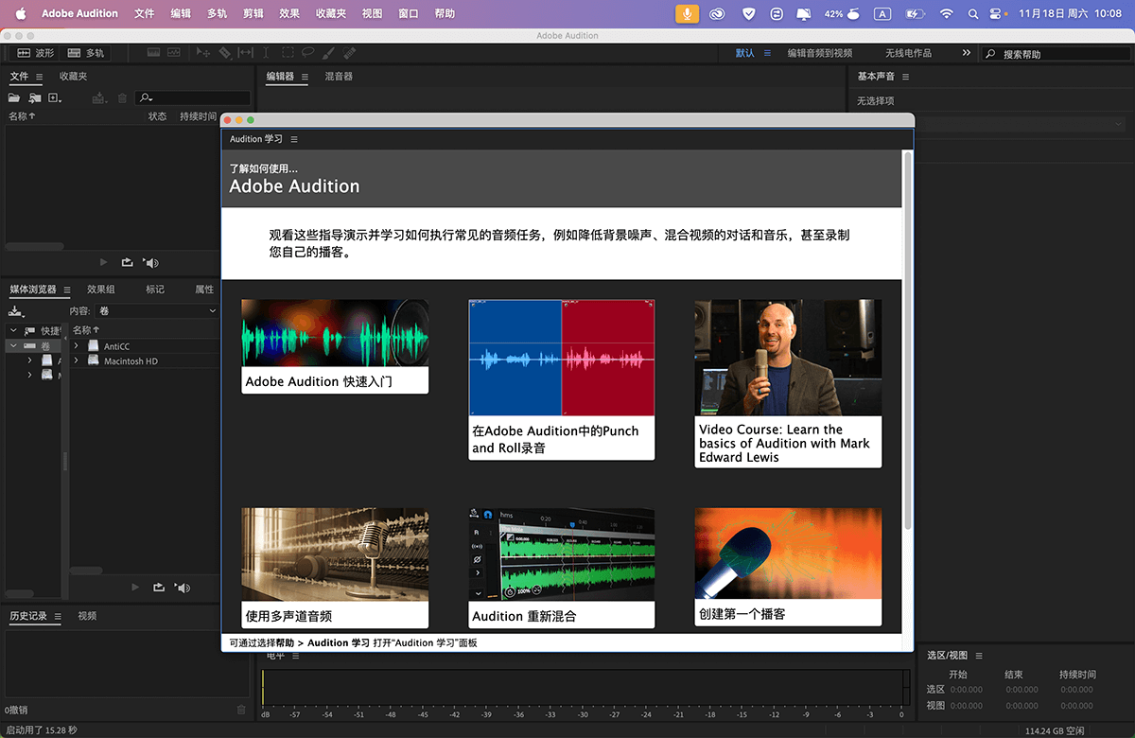1135x738 pixels.
Task: Open Adobe Audition 快速入门 tutorial card
Action: pyautogui.click(x=335, y=346)
